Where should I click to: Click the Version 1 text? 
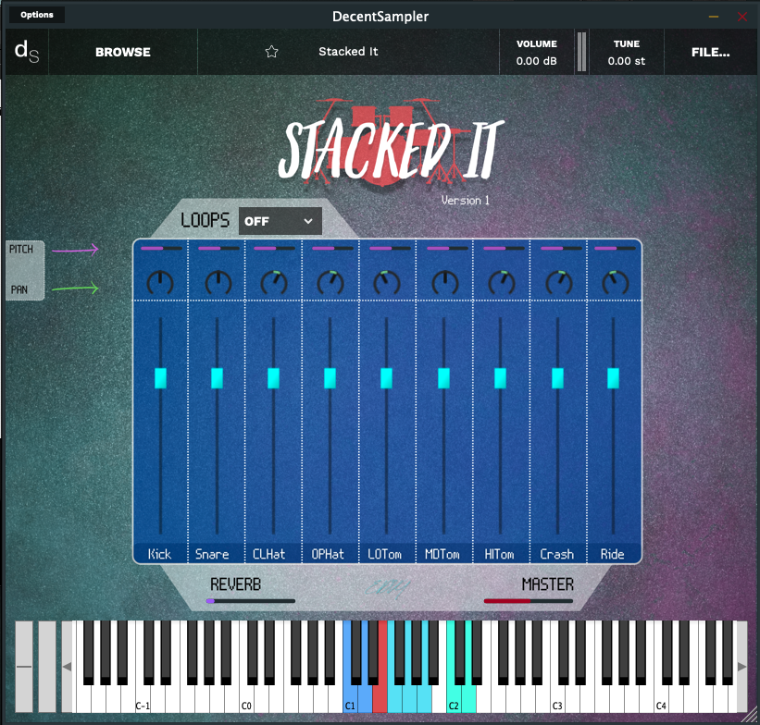pos(466,200)
